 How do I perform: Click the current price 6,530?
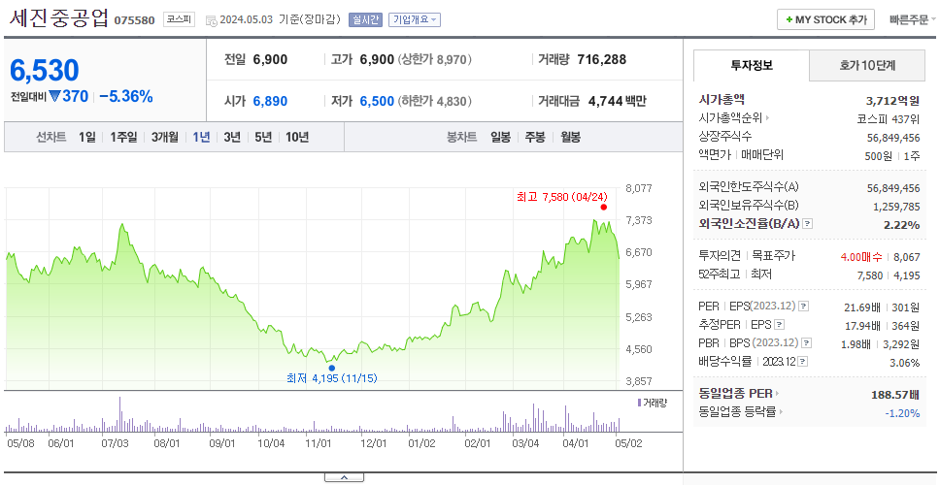pyautogui.click(x=45, y=71)
